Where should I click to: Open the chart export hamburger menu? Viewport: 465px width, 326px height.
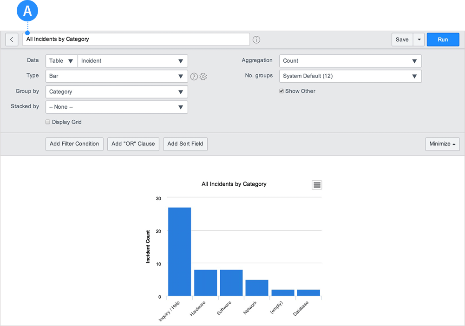[317, 185]
